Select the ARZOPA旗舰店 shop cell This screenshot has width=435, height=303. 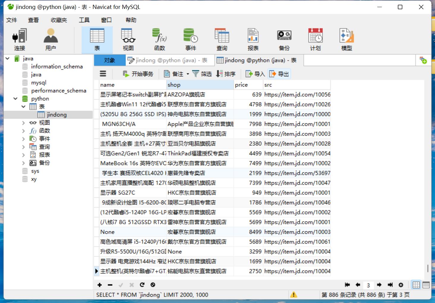pos(200,95)
